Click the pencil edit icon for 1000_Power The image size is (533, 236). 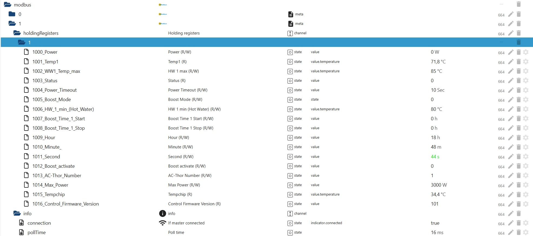(x=511, y=52)
